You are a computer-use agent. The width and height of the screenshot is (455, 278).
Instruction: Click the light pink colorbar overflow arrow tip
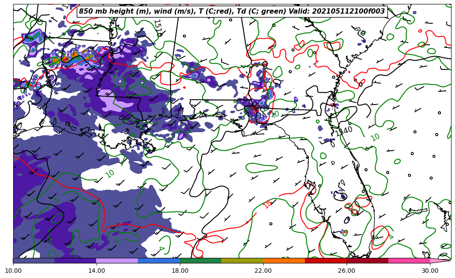[441, 260]
